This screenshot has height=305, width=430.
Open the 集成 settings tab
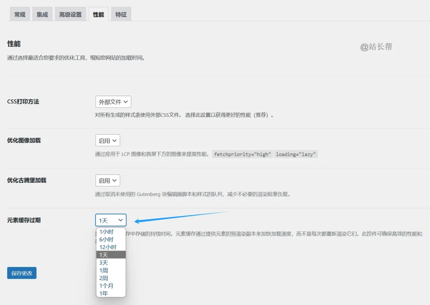pos(42,13)
